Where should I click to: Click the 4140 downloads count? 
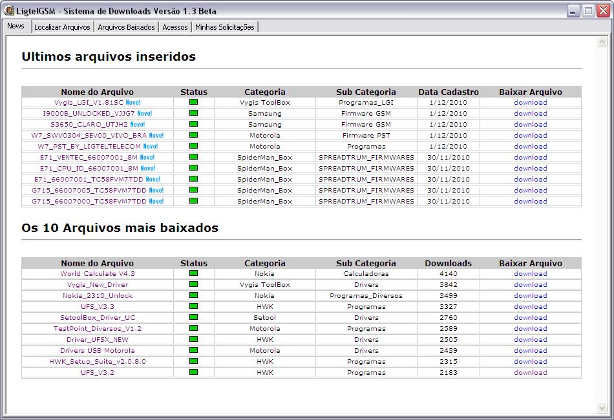coord(449,273)
